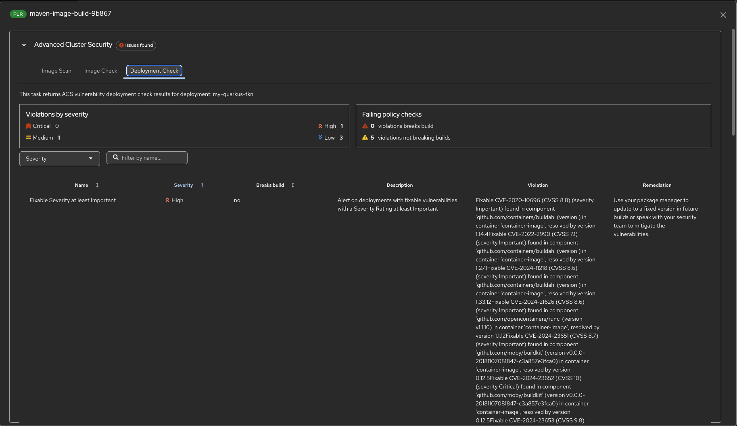Sort table by Breaks build column
The height and width of the screenshot is (426, 737).
pos(292,185)
